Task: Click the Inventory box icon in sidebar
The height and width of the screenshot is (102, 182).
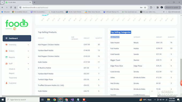Action: (6, 44)
